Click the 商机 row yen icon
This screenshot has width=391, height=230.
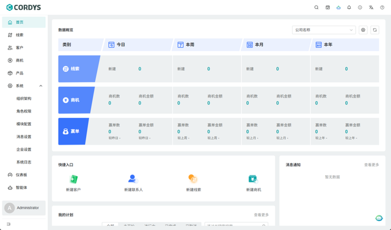(x=65, y=100)
